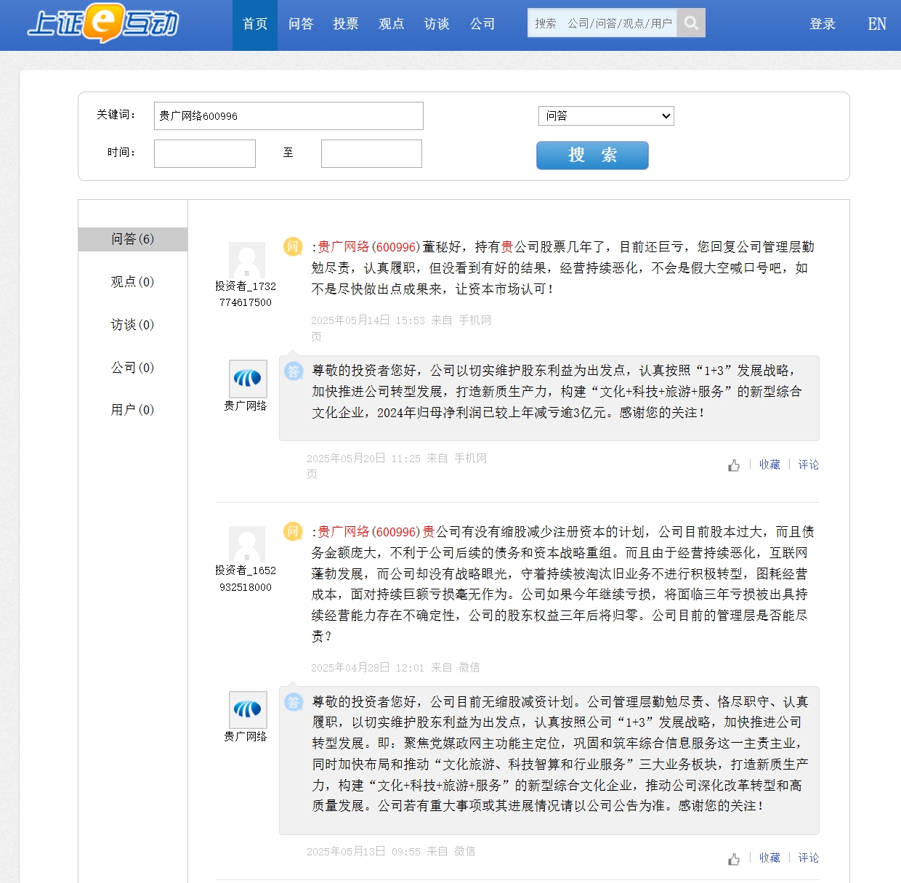Image resolution: width=901 pixels, height=883 pixels.
Task: Select the 用户(0) results tab
Action: click(x=133, y=410)
